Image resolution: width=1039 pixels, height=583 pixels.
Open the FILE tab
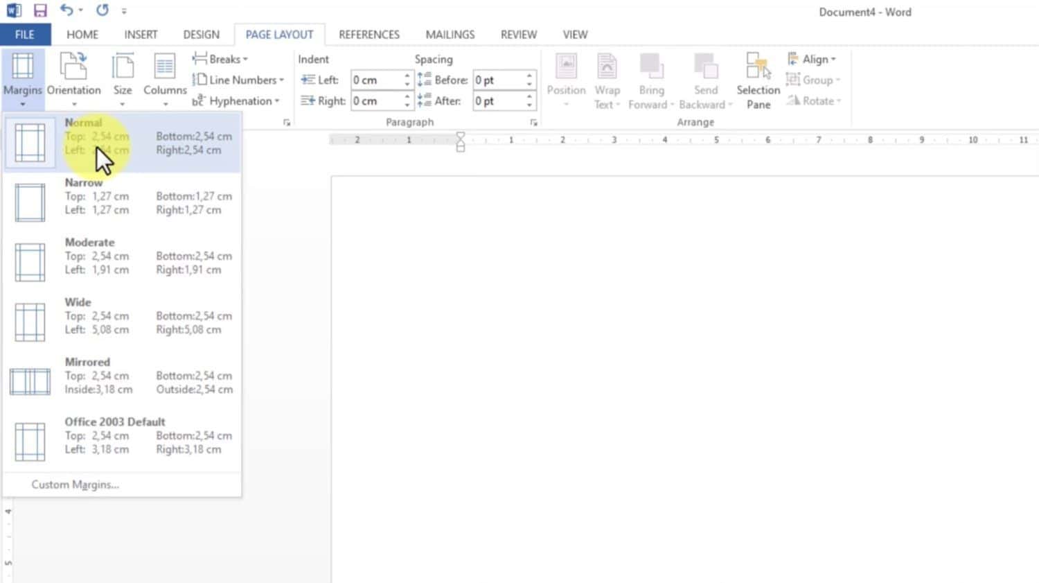(25, 34)
